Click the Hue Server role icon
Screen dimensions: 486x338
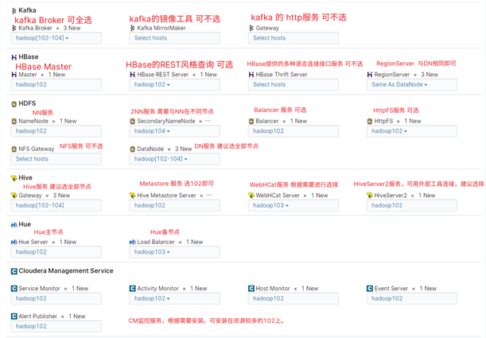pos(14,242)
